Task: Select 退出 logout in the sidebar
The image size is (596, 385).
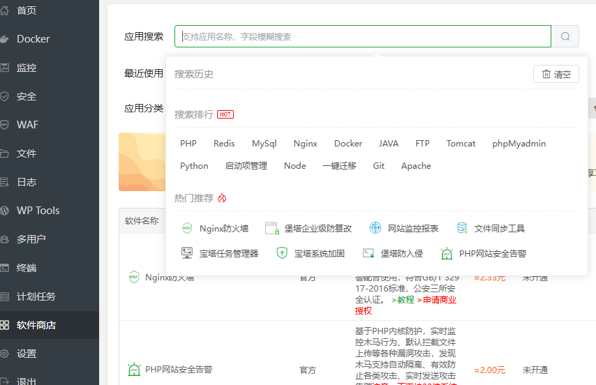Action: click(x=27, y=382)
